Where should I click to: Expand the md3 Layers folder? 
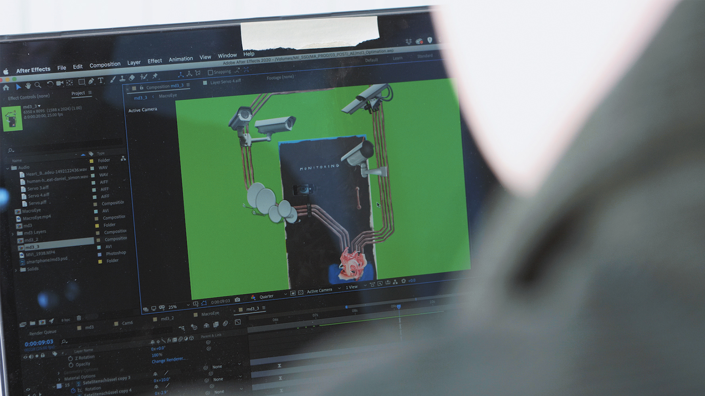[x=12, y=234]
